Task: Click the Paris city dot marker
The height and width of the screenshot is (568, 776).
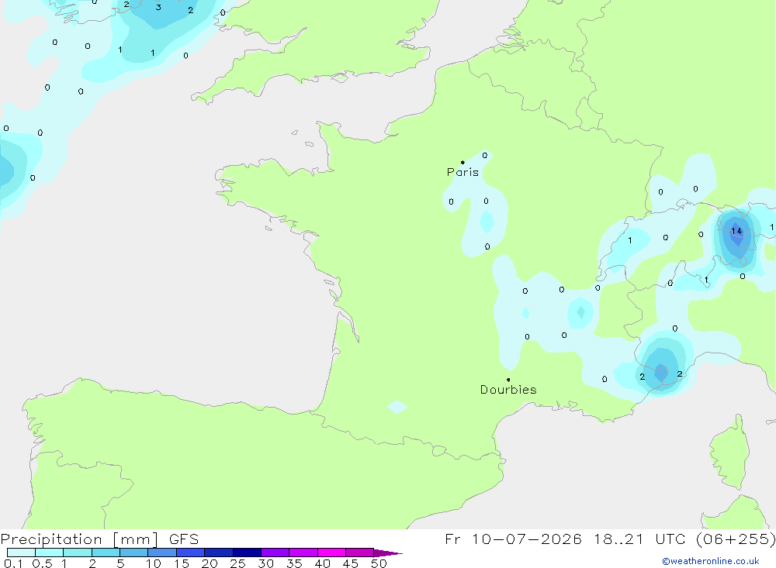Action: click(462, 162)
